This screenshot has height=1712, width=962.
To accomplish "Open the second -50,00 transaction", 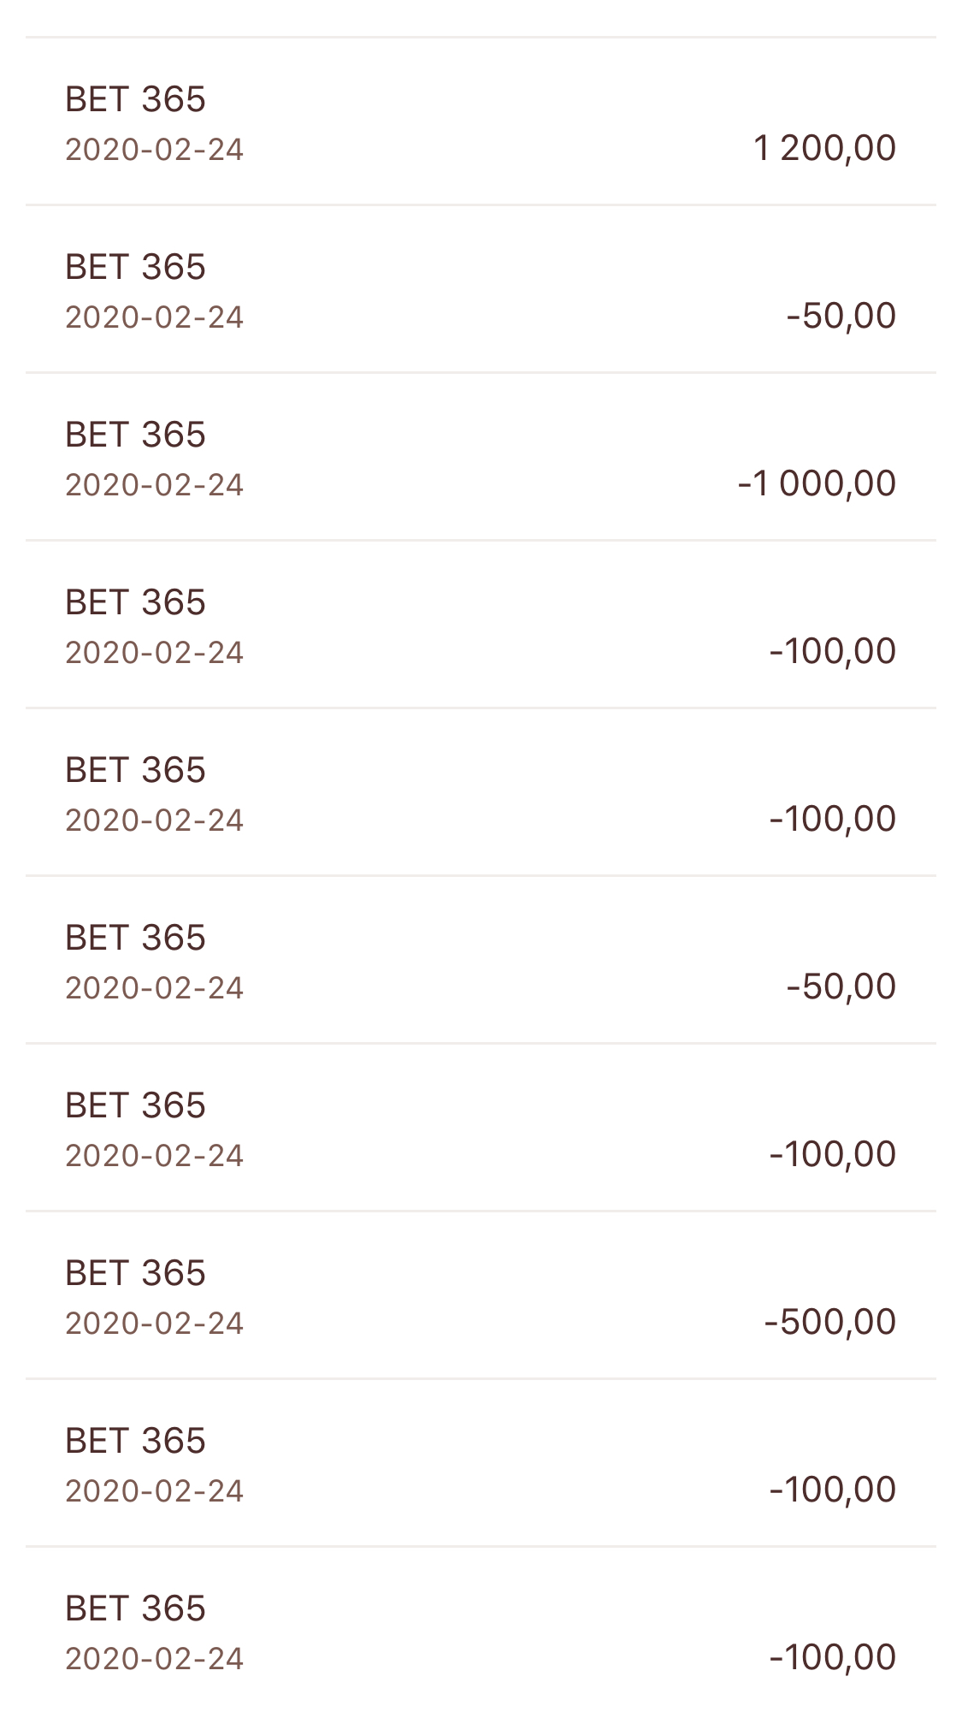I will pos(481,960).
